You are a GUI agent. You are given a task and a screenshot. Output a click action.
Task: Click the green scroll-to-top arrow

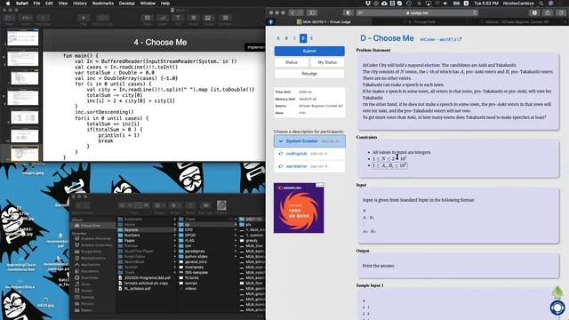(x=557, y=292)
